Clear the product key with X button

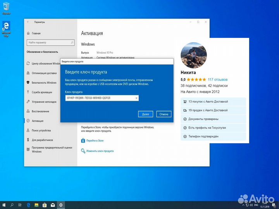tap(136, 98)
